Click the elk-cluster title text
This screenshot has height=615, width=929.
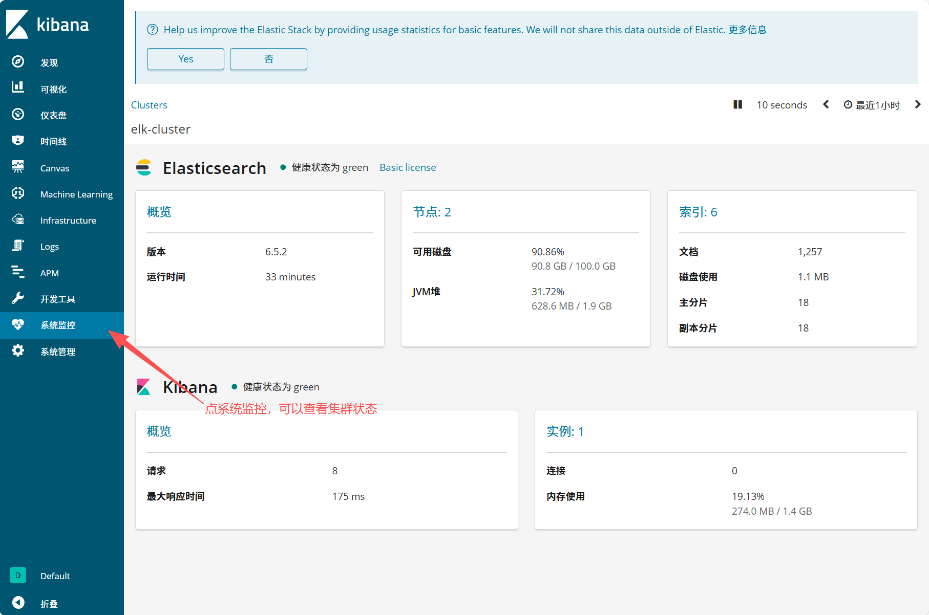click(161, 129)
